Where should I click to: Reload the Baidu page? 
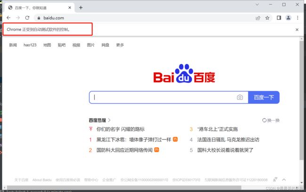click(27, 18)
